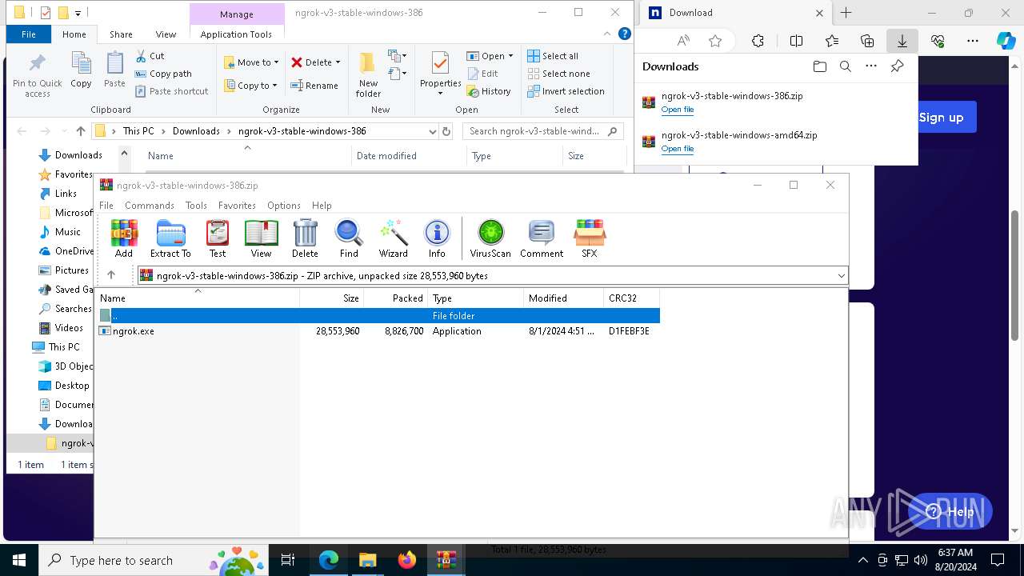Expand the Open dropdown in Explorer
The height and width of the screenshot is (576, 1024).
[510, 56]
